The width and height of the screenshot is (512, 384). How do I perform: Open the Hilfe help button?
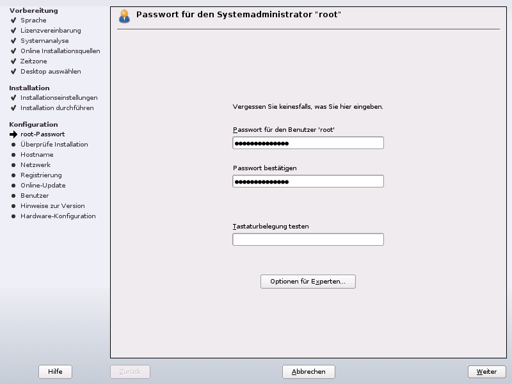pyautogui.click(x=55, y=372)
